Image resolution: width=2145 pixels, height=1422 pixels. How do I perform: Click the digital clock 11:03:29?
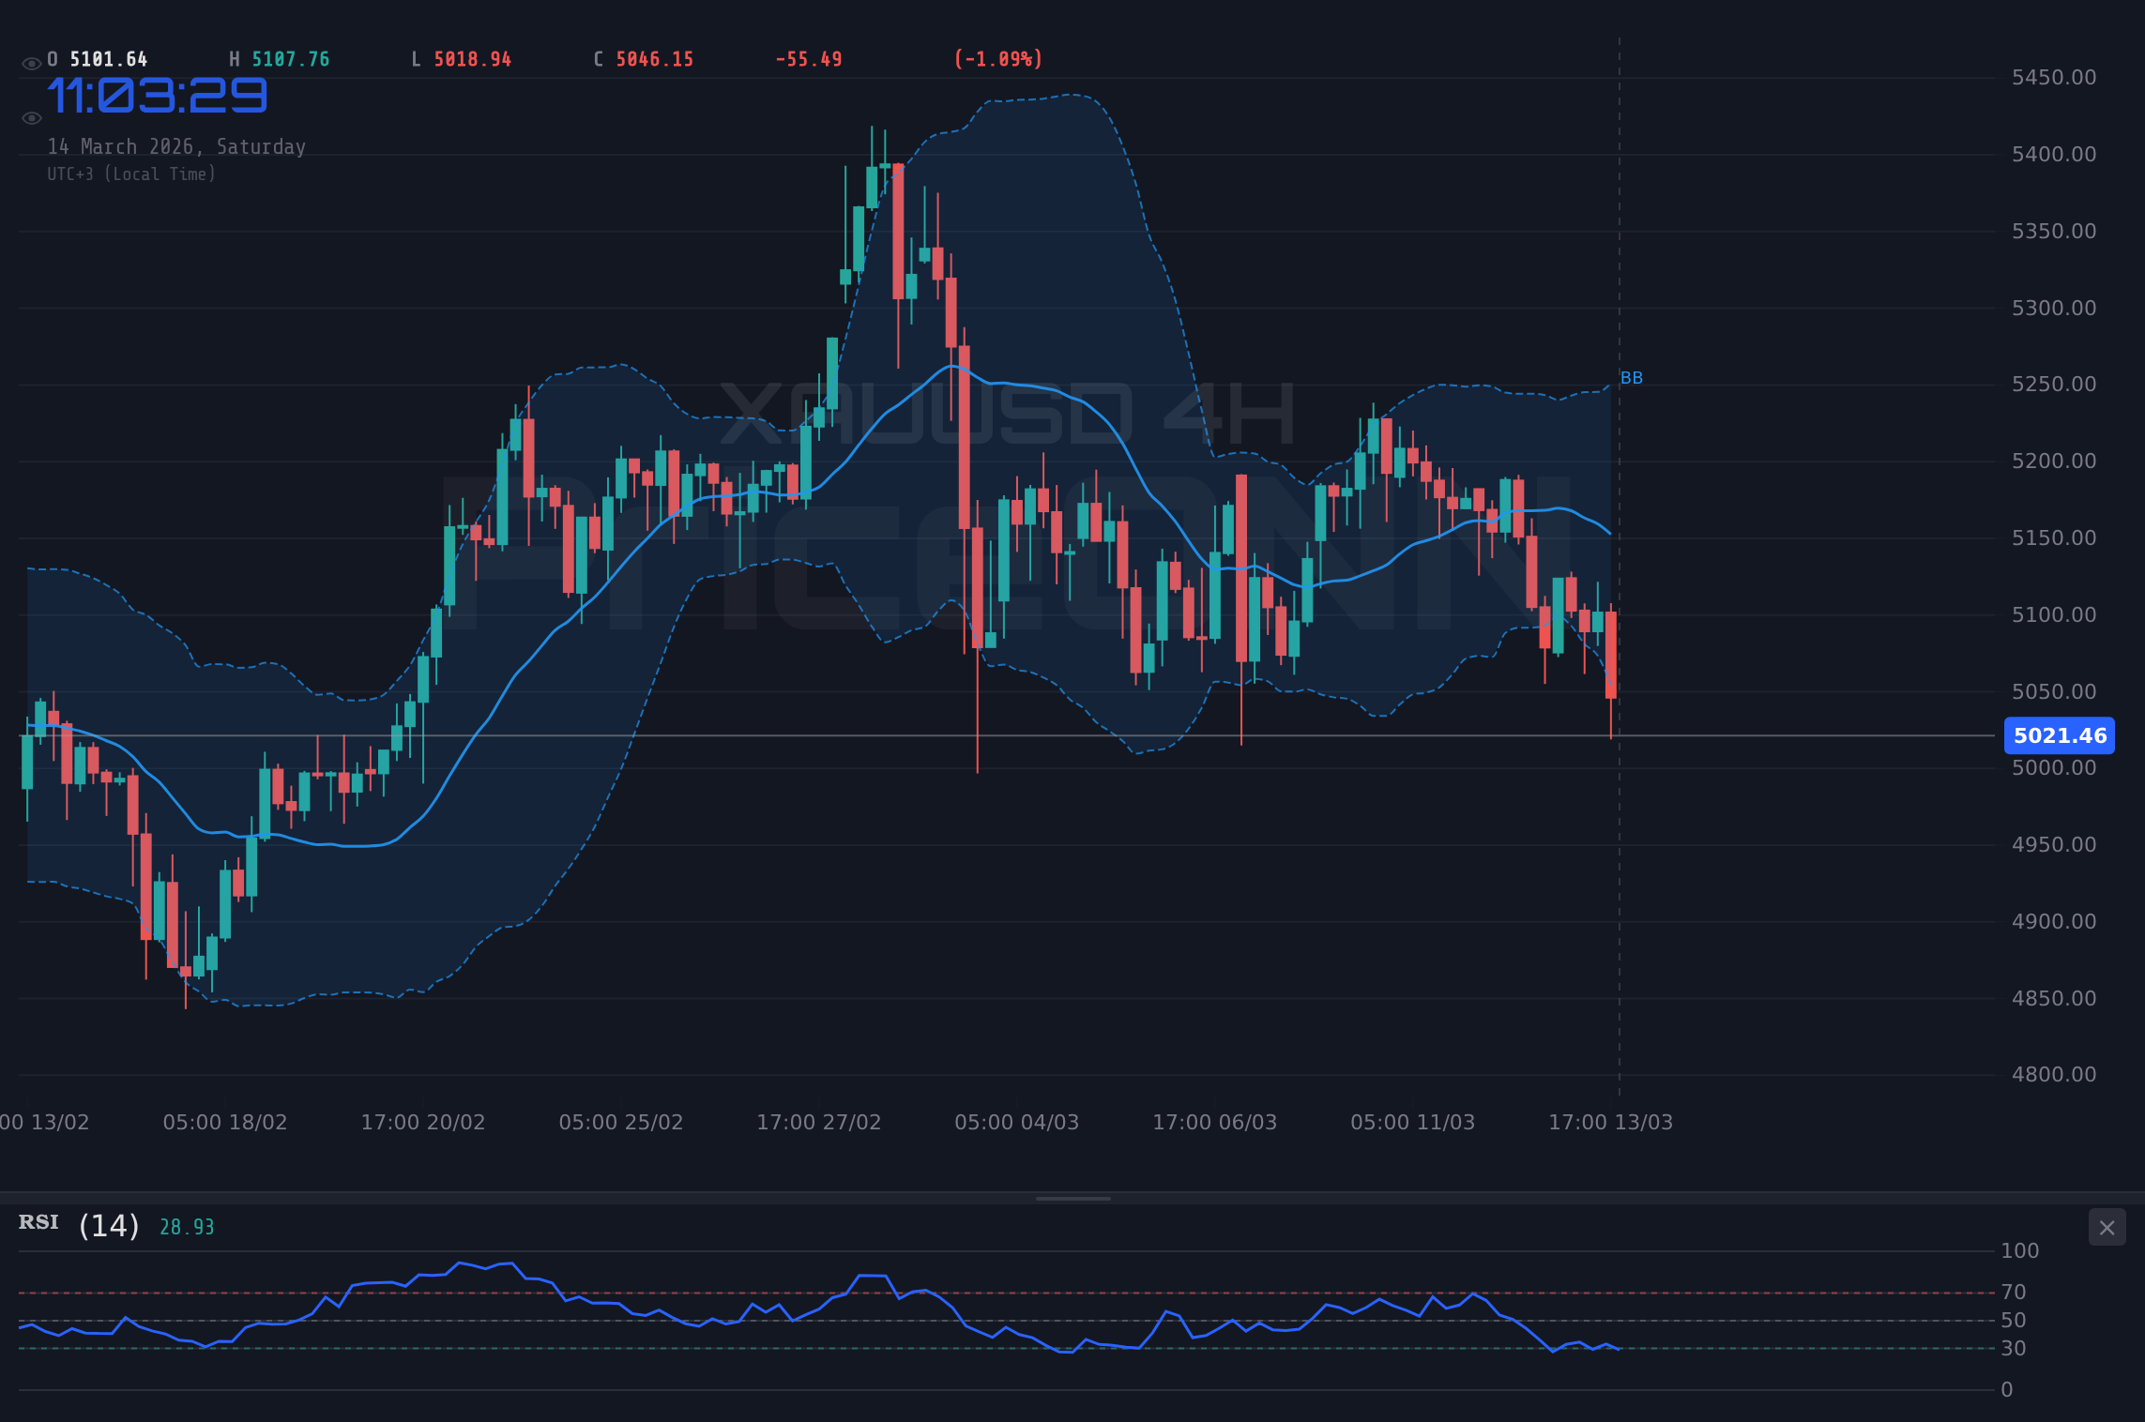tap(158, 94)
